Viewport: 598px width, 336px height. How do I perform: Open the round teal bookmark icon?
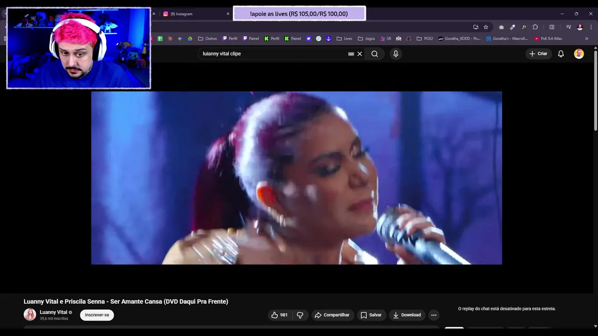tap(319, 39)
